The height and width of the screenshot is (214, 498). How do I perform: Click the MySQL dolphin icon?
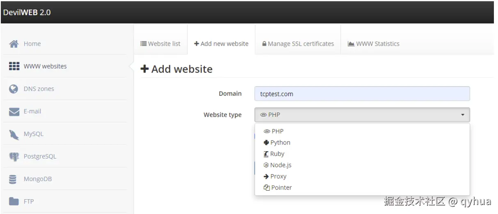14,134
